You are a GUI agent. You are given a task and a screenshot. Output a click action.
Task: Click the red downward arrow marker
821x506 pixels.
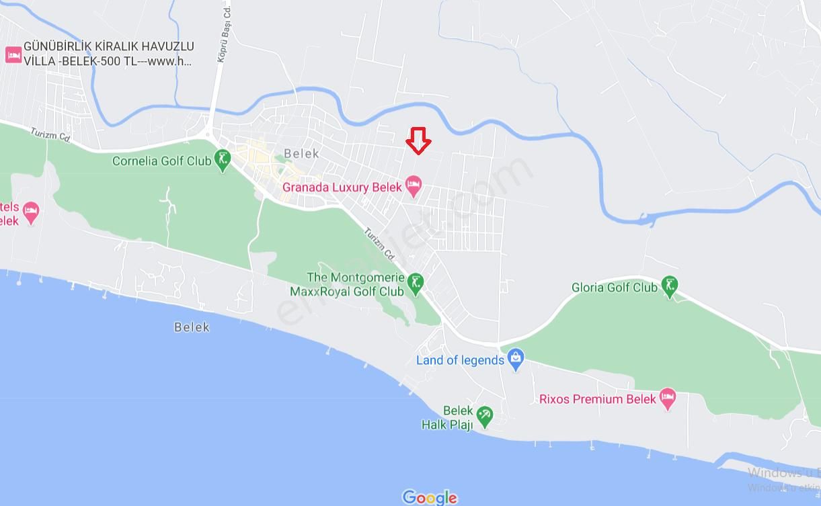click(x=418, y=141)
